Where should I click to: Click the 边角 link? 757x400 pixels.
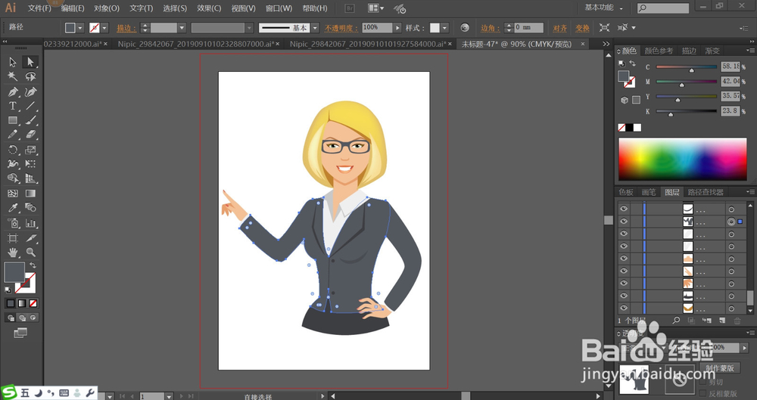point(491,29)
